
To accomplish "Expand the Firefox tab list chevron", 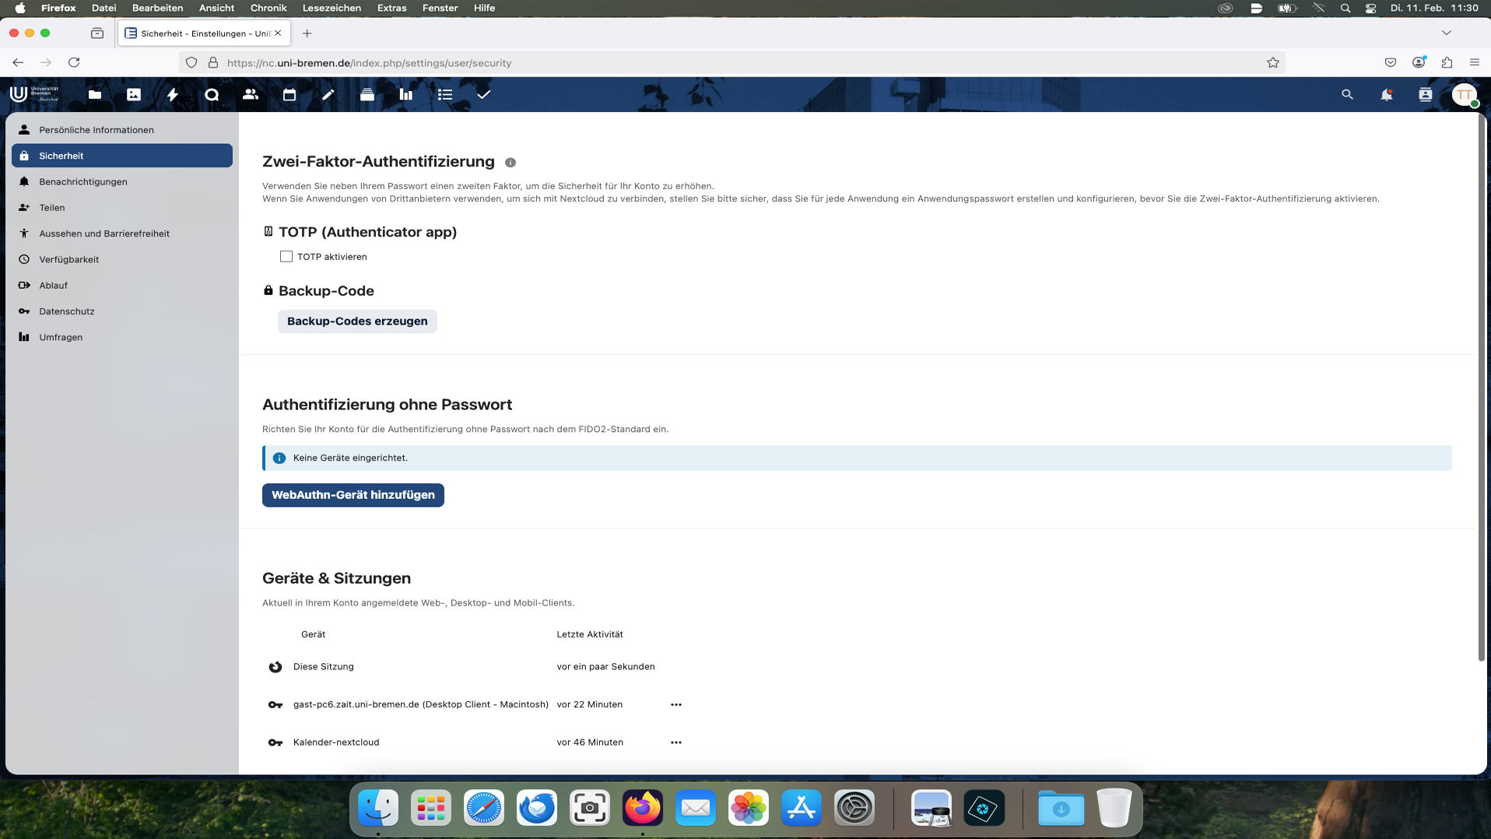I will coord(1446,33).
